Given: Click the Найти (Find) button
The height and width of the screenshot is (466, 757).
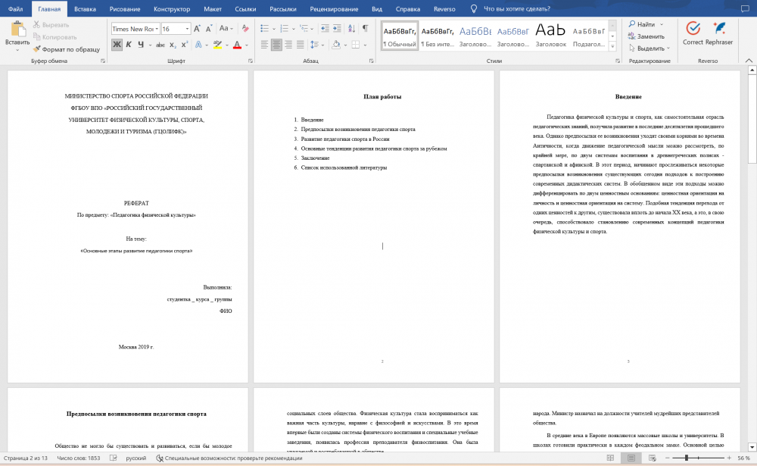Looking at the screenshot, I should (x=642, y=24).
